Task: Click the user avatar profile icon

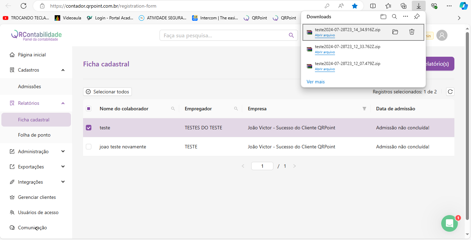Action: point(442,35)
